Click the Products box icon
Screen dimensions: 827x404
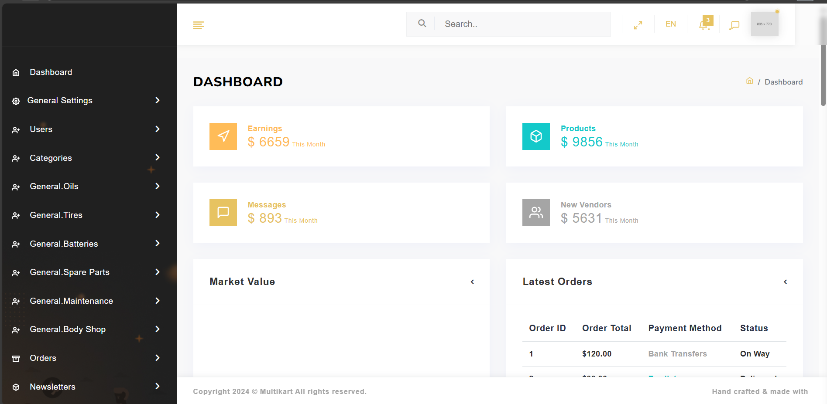coord(536,136)
